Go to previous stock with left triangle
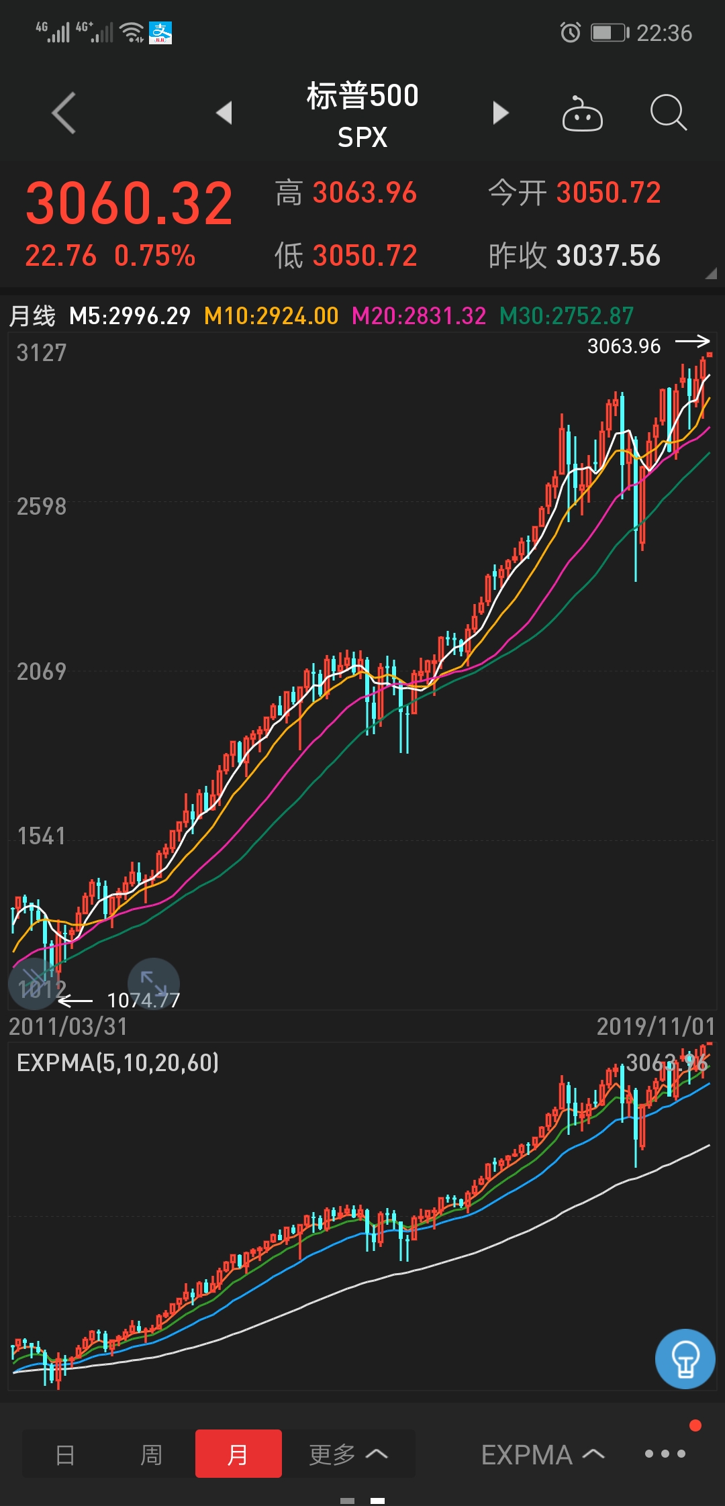 tap(224, 113)
